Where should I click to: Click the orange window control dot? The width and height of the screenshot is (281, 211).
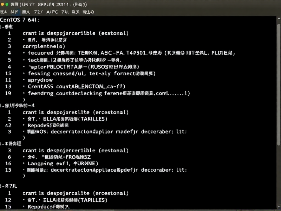tap(2, 4)
